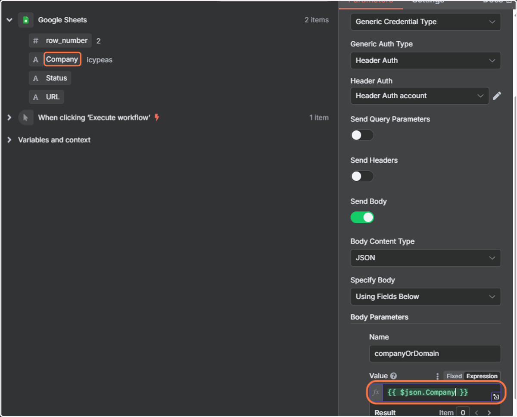The width and height of the screenshot is (517, 417).
Task: Click the Result item number field
Action: coord(463,412)
